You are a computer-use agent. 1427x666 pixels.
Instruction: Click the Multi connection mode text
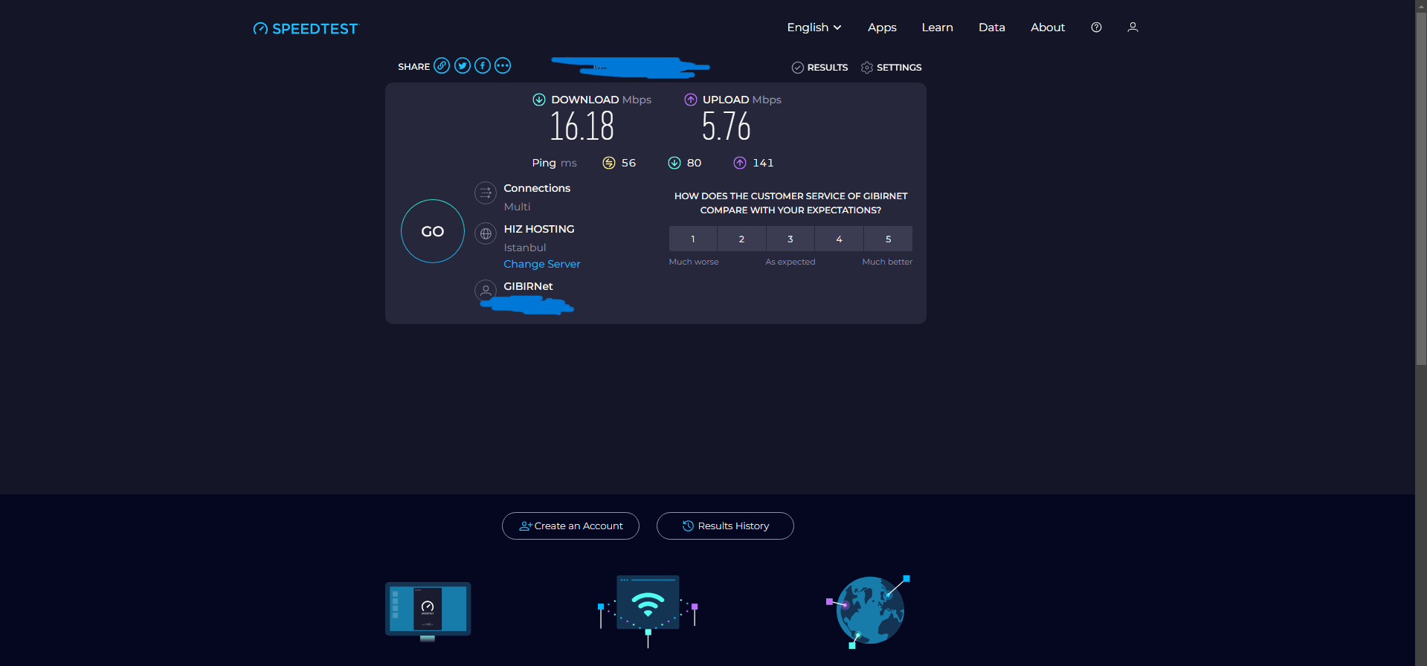click(517, 207)
